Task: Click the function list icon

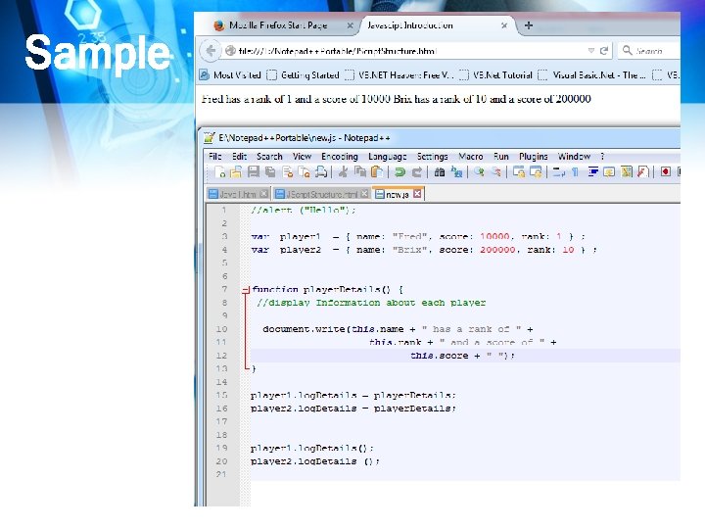Action: click(x=643, y=171)
